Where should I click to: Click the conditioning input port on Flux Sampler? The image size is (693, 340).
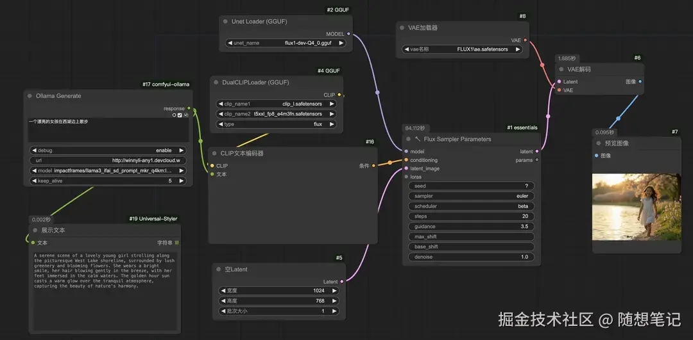coord(406,160)
